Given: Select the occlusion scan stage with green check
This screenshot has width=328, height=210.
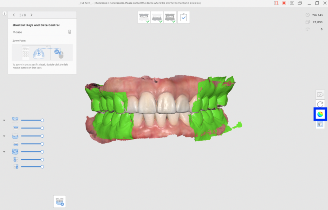Looking at the screenshot, I should (170, 17).
